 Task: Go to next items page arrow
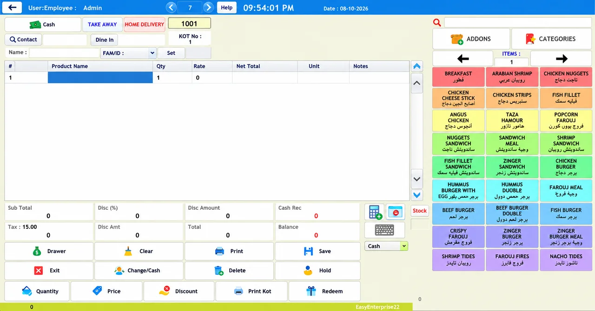pos(562,58)
